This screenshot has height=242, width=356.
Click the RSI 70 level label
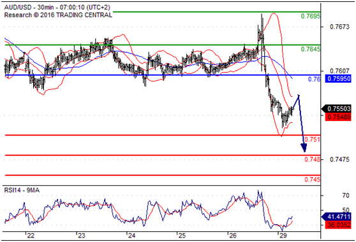tap(346, 196)
